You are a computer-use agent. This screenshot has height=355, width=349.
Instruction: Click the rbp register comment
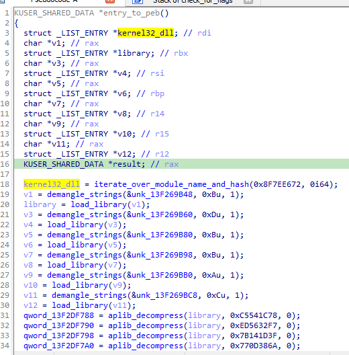157,93
